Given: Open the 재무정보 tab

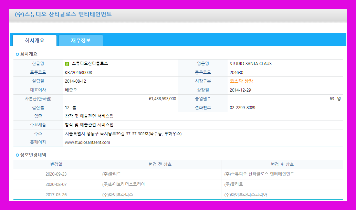Looking at the screenshot, I should pyautogui.click(x=81, y=40).
